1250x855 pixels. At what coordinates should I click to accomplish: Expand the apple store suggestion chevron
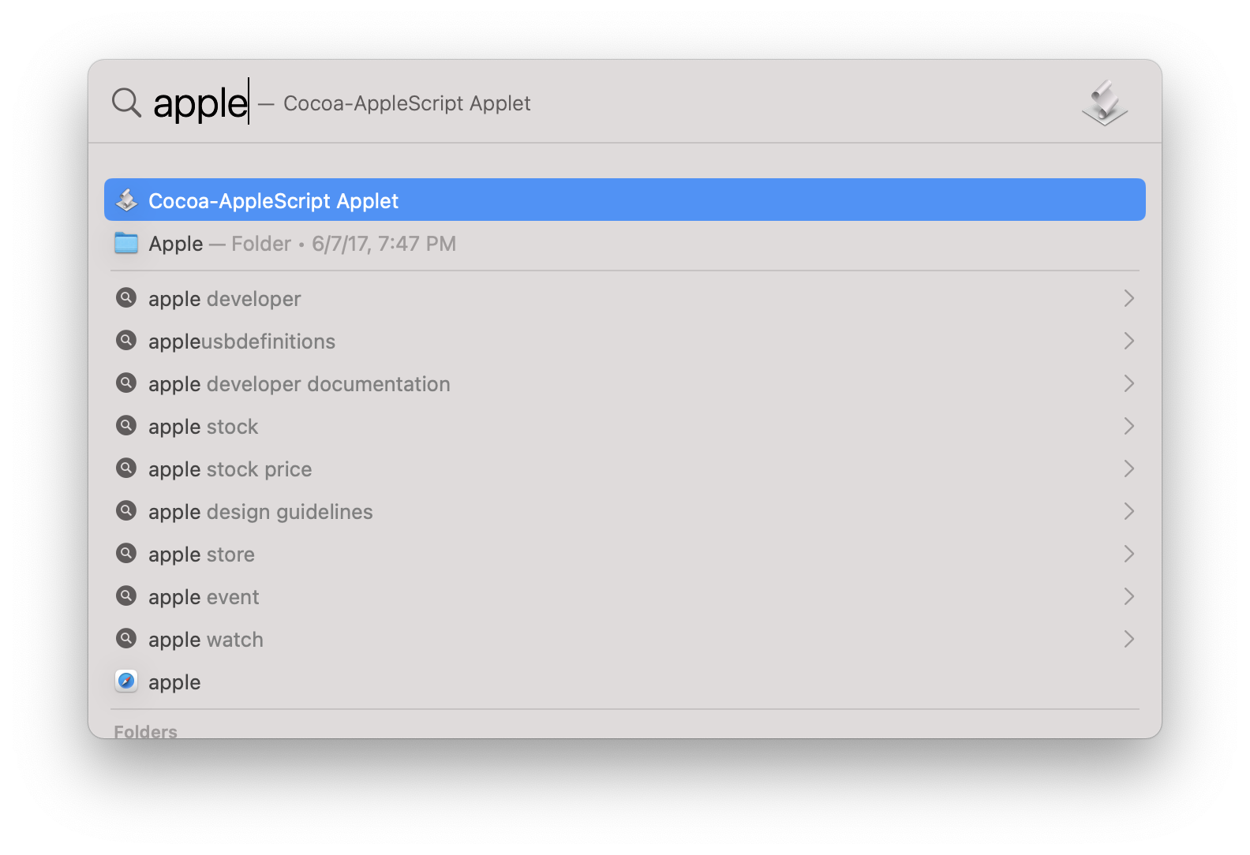pos(1128,554)
